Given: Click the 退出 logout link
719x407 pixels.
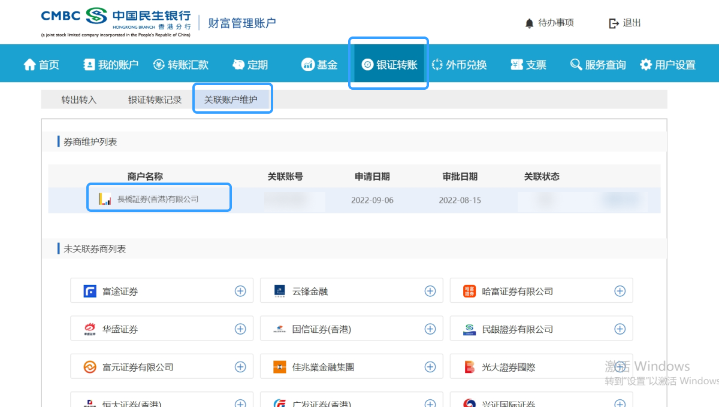Looking at the screenshot, I should tap(632, 23).
